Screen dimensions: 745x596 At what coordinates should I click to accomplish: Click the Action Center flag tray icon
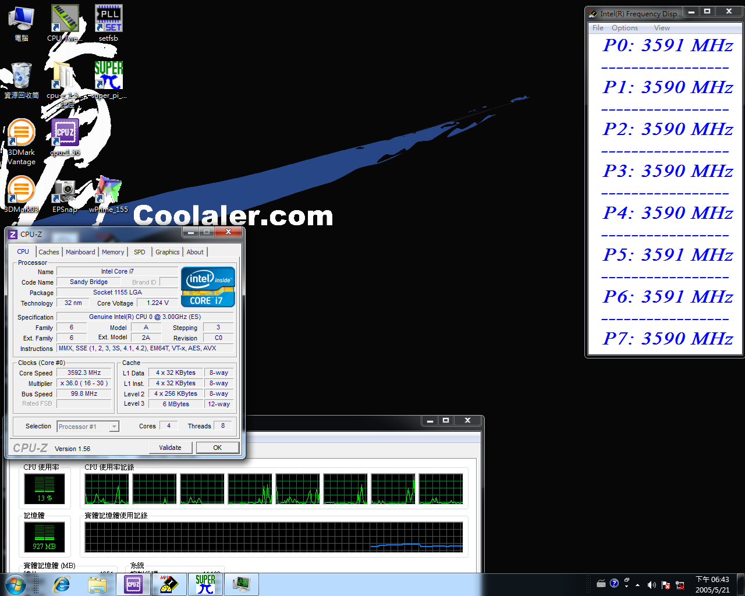click(x=666, y=585)
